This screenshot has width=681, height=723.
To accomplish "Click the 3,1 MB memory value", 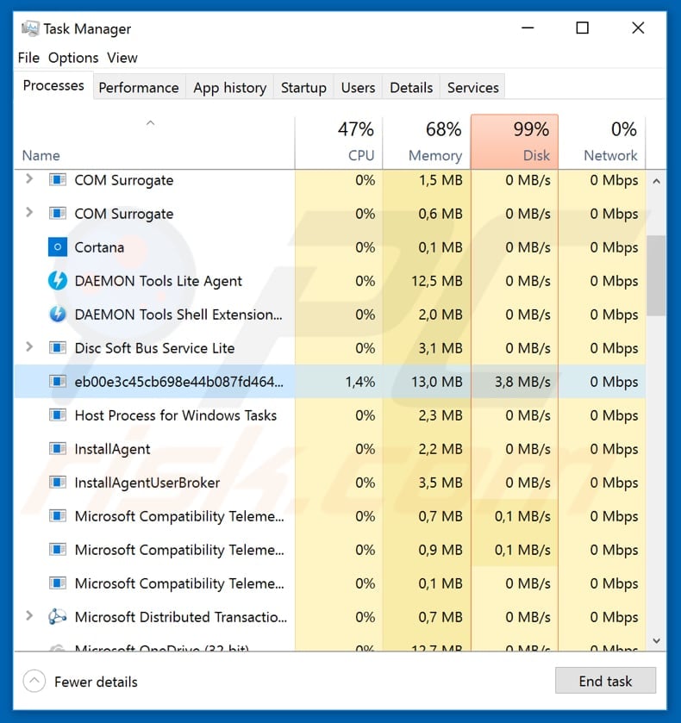I will pyautogui.click(x=440, y=348).
